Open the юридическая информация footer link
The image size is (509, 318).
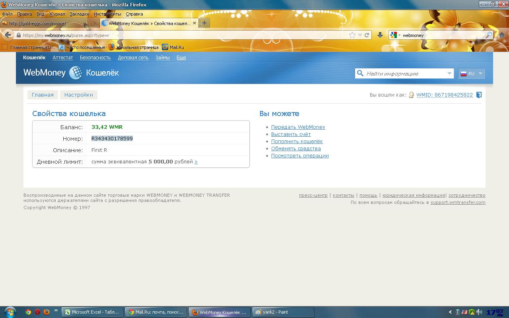[414, 195]
